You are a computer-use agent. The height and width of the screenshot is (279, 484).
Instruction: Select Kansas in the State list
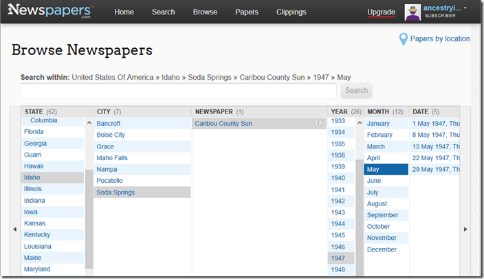[52, 223]
